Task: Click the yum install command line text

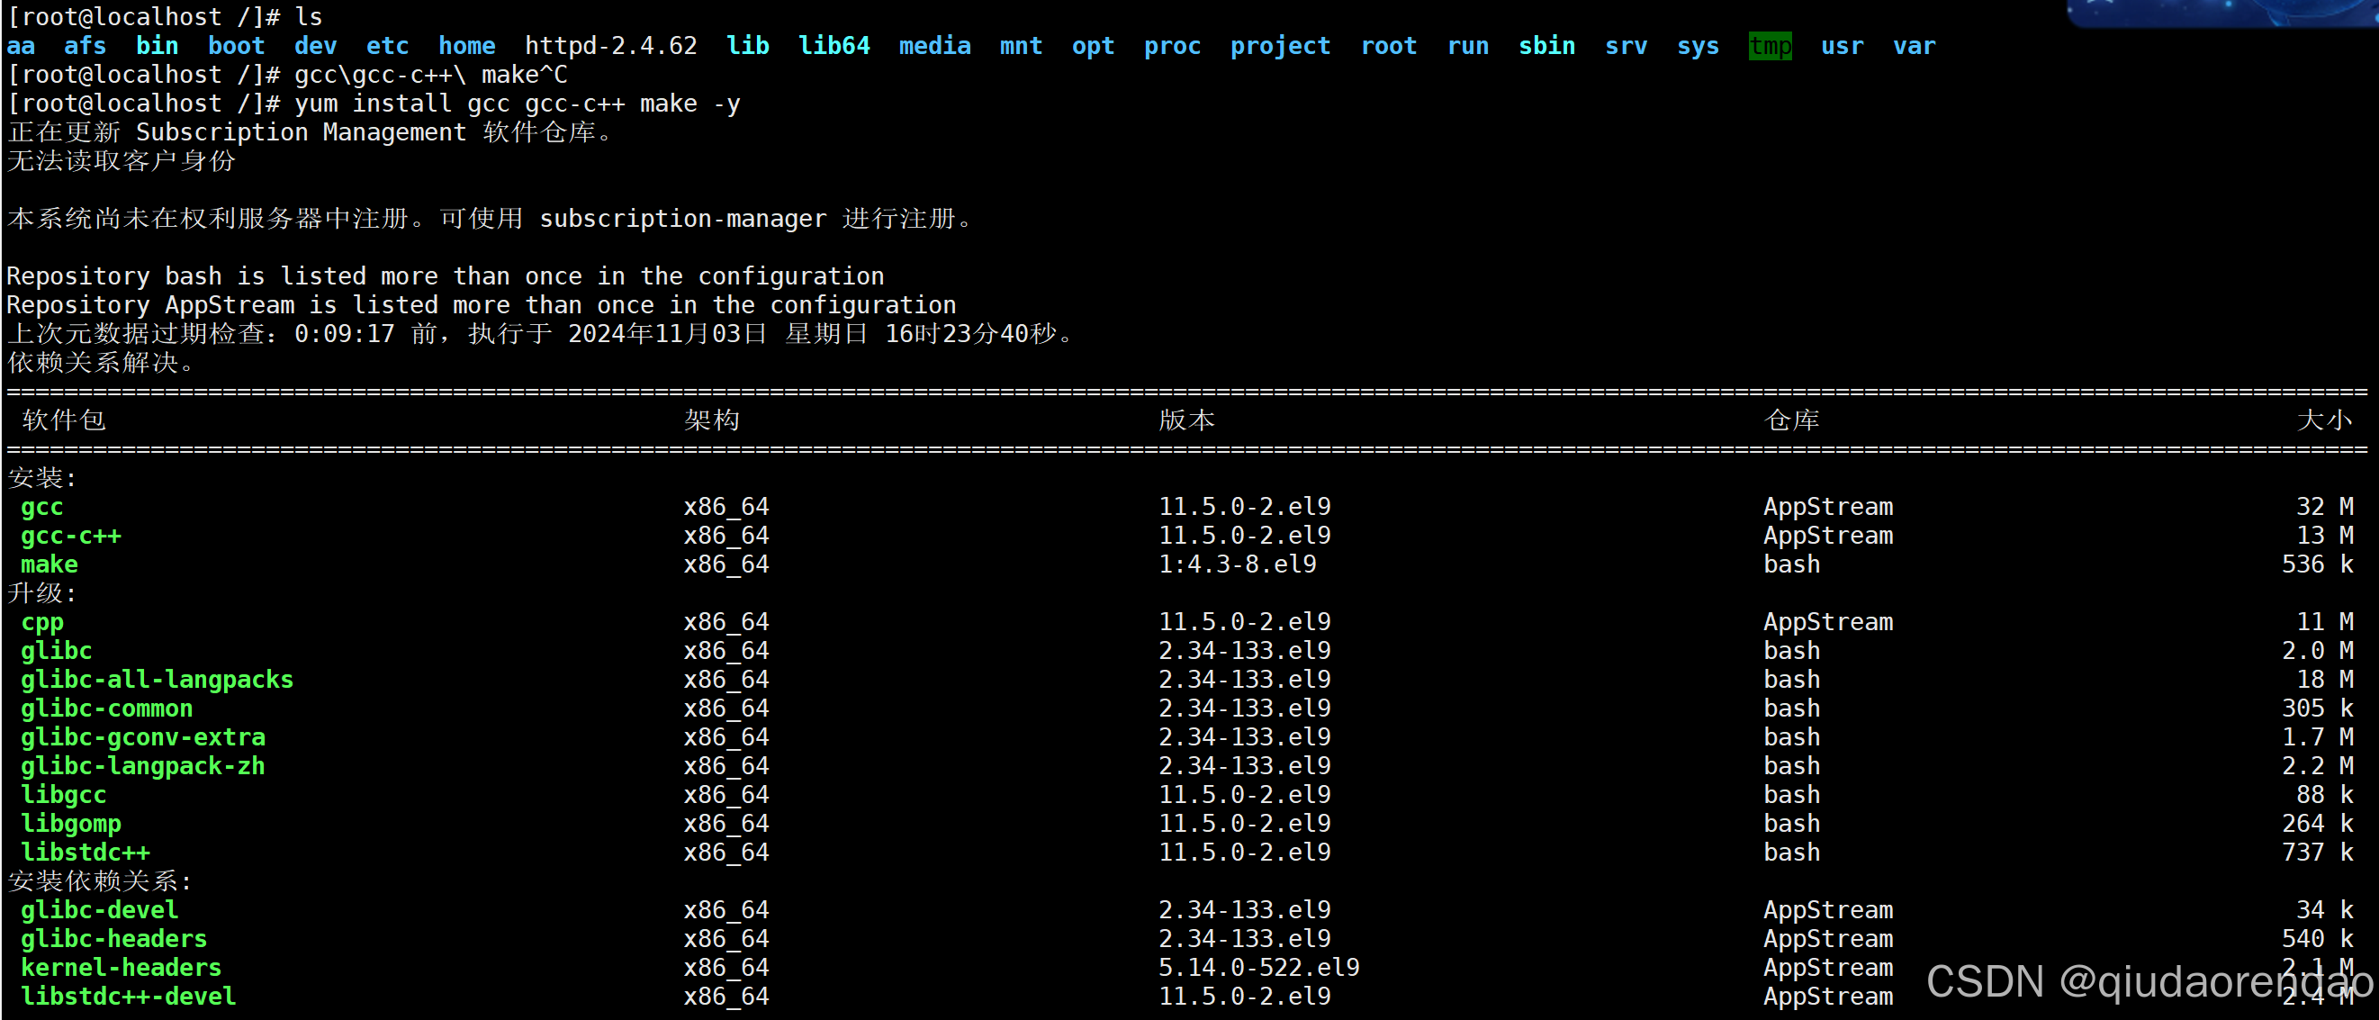Action: coord(518,104)
